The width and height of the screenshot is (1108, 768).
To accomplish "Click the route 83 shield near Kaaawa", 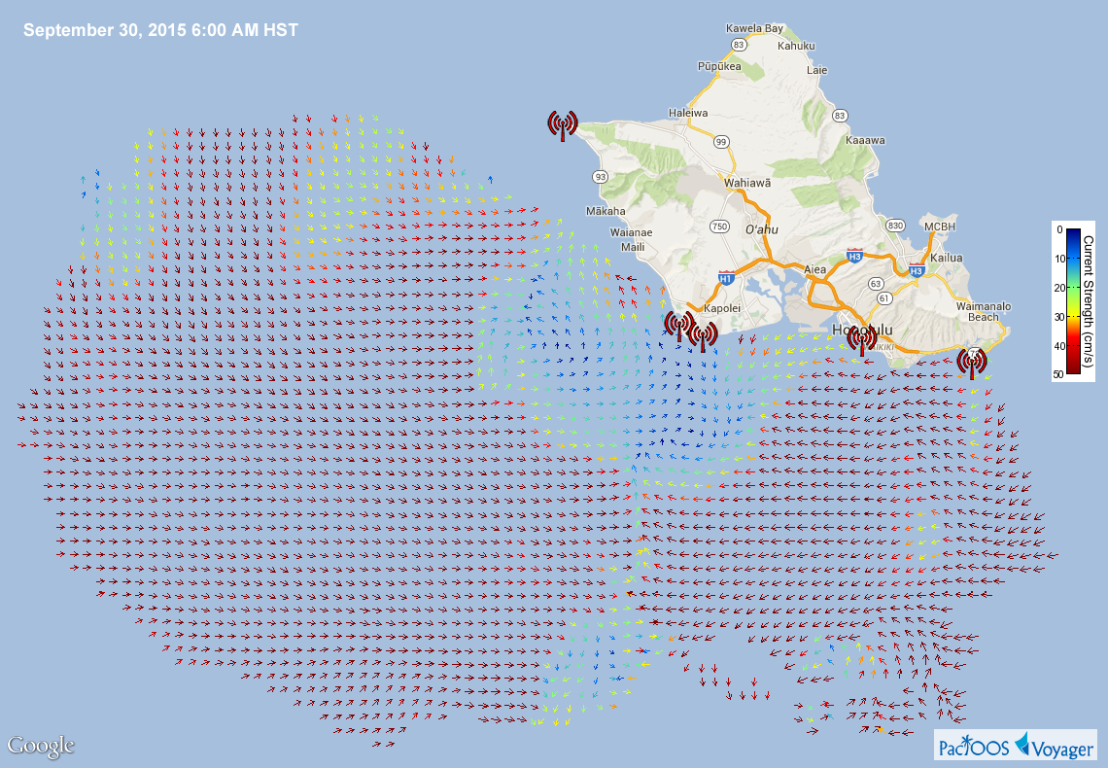I will click(x=840, y=115).
